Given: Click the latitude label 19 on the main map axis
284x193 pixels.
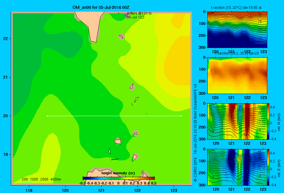Looking at the screenshot, I should 6,154.
